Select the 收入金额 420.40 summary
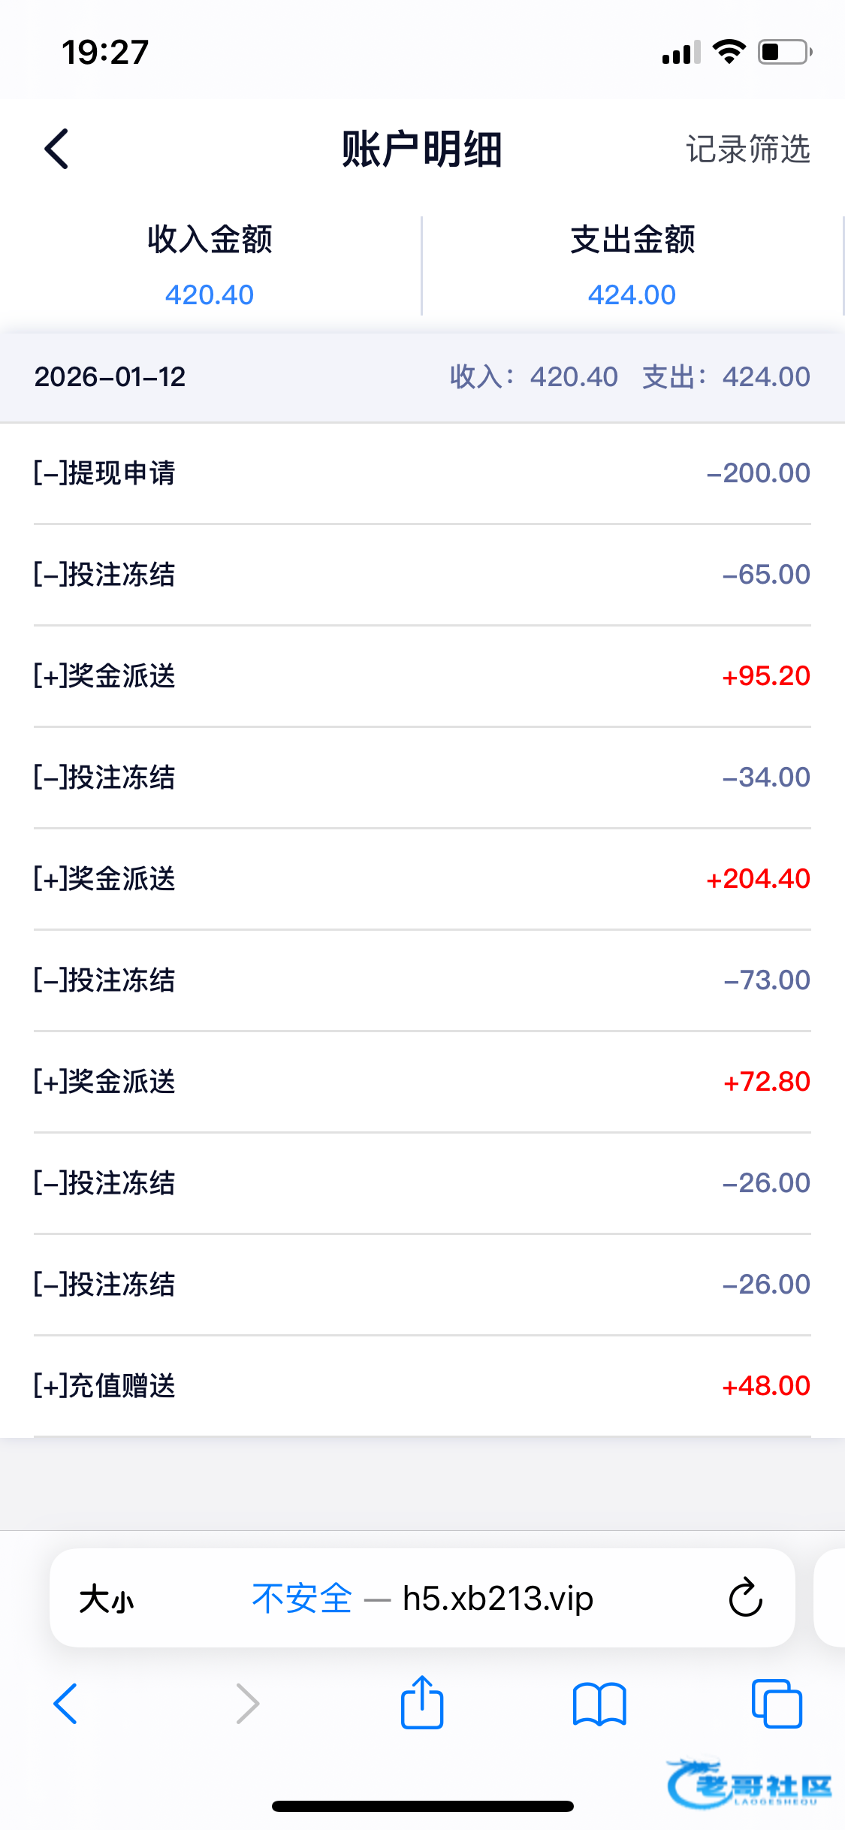Image resolution: width=845 pixels, height=1830 pixels. click(210, 266)
